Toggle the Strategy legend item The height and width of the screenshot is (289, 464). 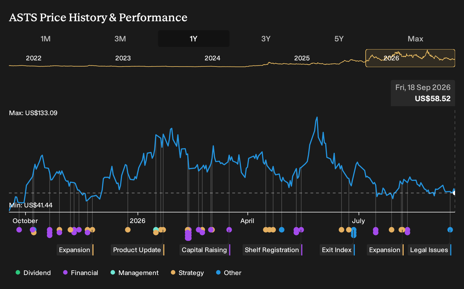tap(187, 273)
